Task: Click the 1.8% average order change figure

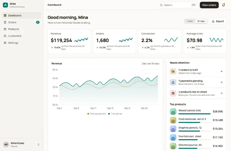Action: tap(192, 47)
